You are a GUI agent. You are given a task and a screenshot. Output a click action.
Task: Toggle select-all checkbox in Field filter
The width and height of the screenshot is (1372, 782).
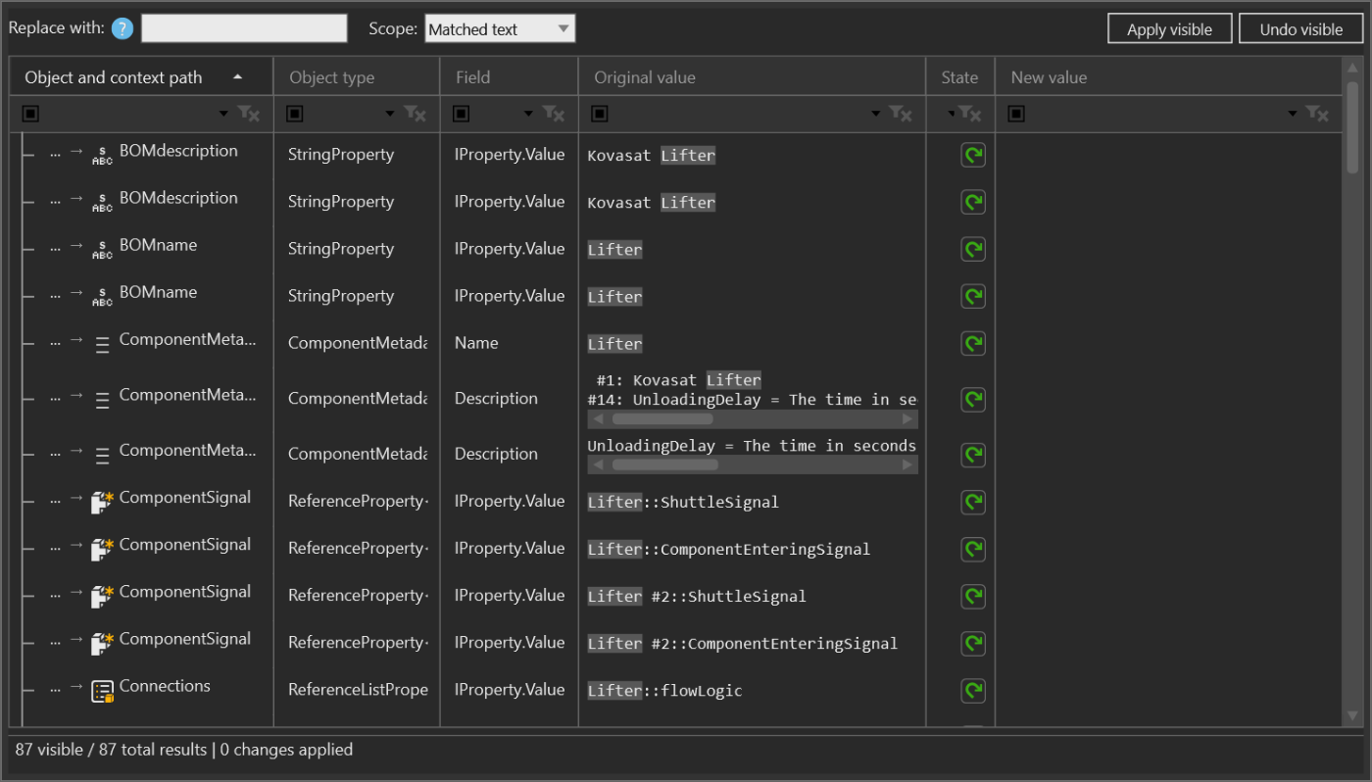[x=462, y=115]
